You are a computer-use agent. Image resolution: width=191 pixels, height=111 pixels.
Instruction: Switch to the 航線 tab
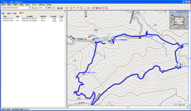(x=15, y=13)
